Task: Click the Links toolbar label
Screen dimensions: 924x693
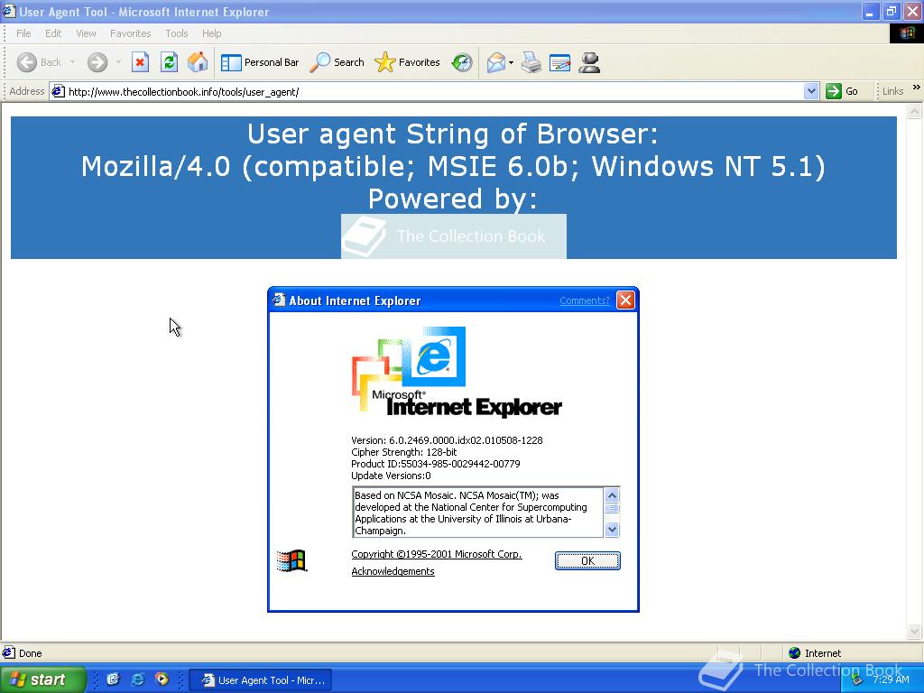Action: coord(892,91)
